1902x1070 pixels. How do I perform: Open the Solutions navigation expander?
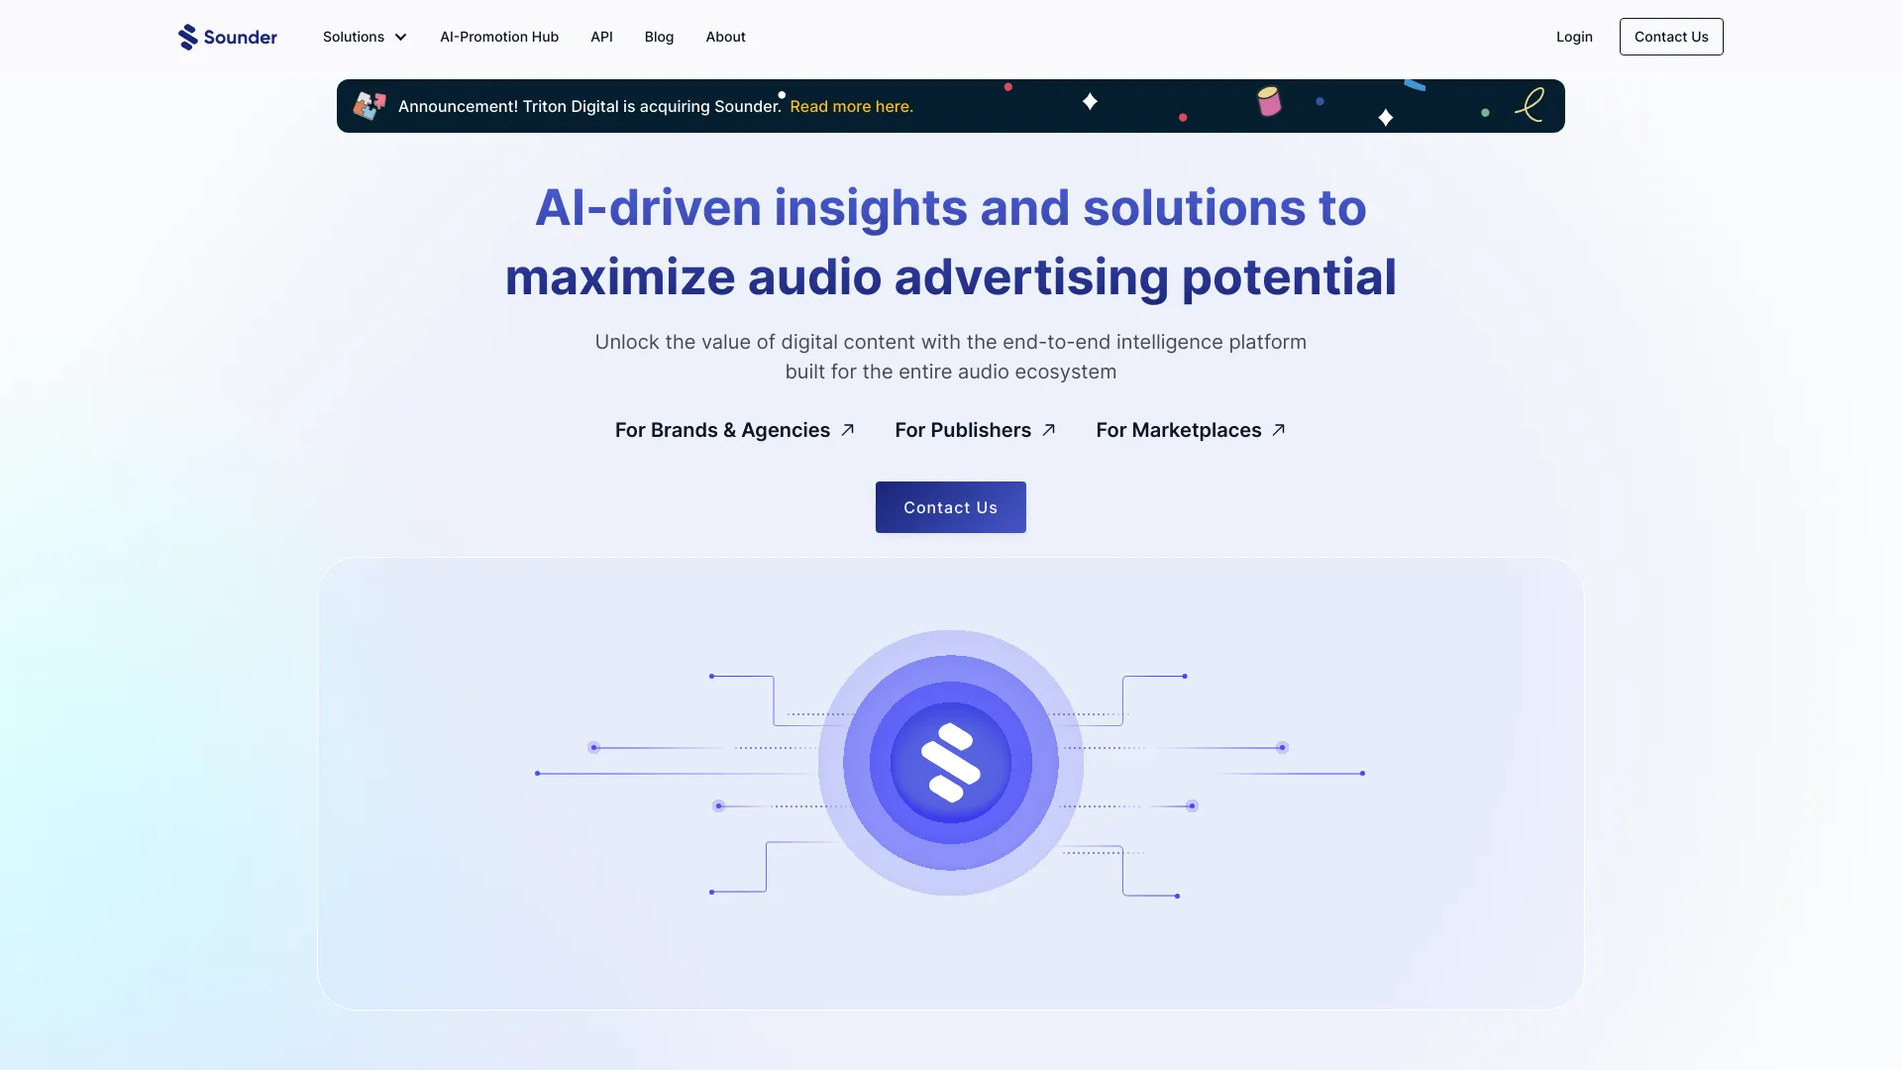[x=364, y=36]
